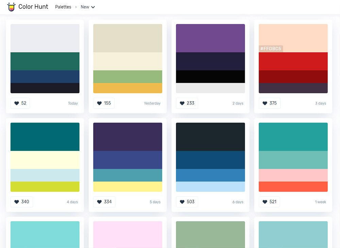
Task: Click the 3 days date label
Action: 321,103
